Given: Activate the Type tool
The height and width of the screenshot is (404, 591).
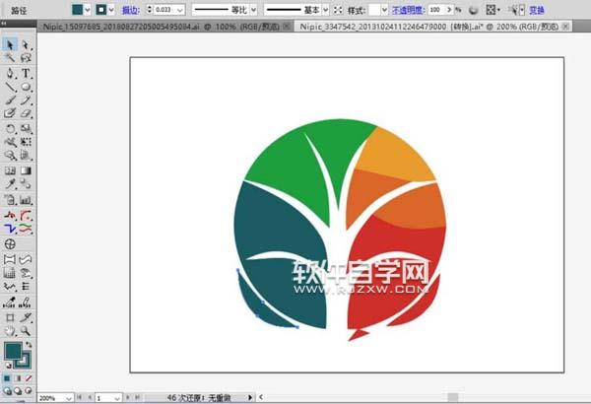Looking at the screenshot, I should click(26, 73).
